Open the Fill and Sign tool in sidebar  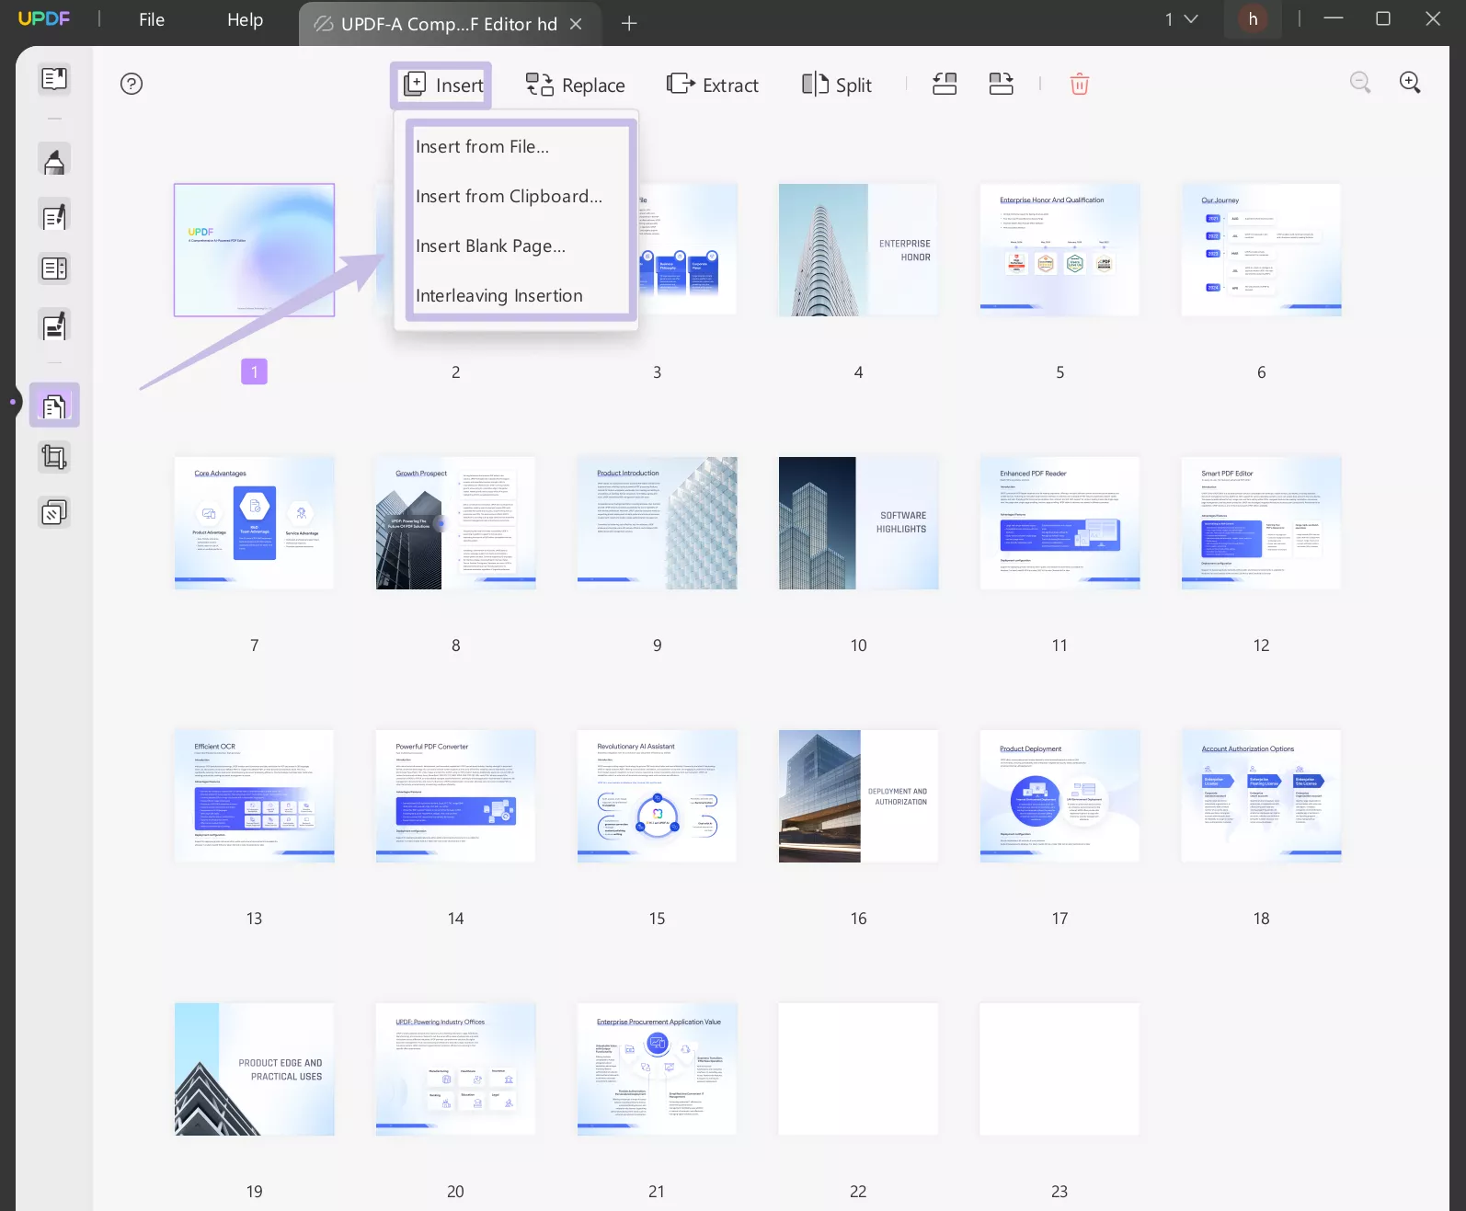tap(54, 326)
